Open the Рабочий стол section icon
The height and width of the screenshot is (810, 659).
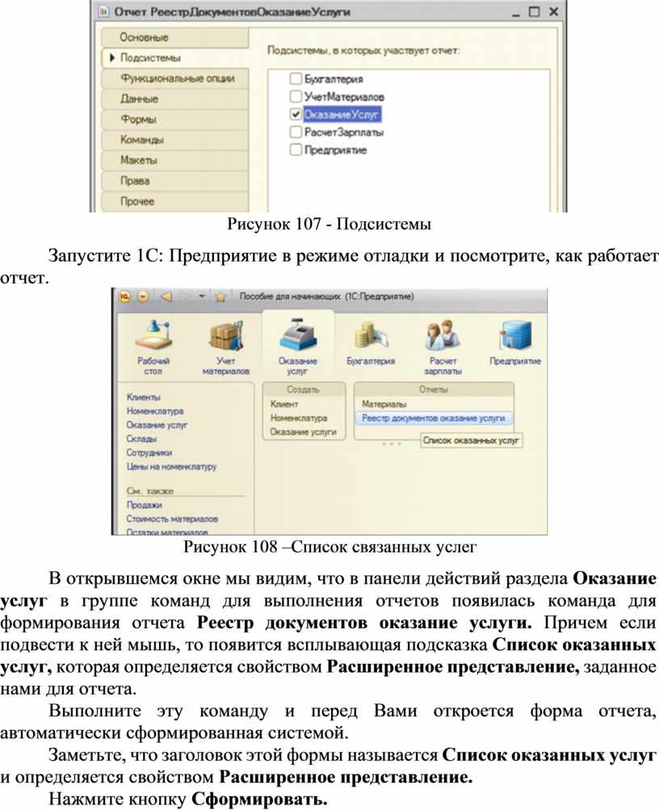pos(153,339)
